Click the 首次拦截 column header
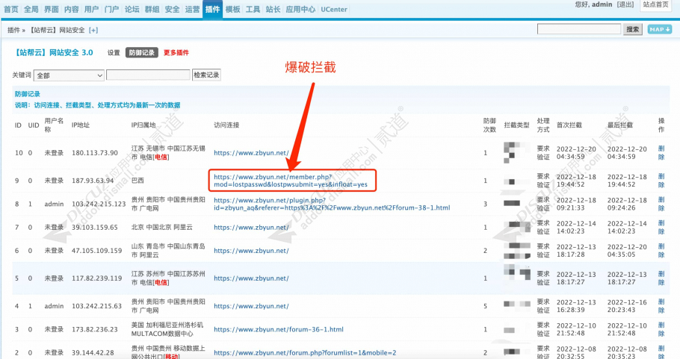Viewport: 680px width, 359px height. [569, 125]
